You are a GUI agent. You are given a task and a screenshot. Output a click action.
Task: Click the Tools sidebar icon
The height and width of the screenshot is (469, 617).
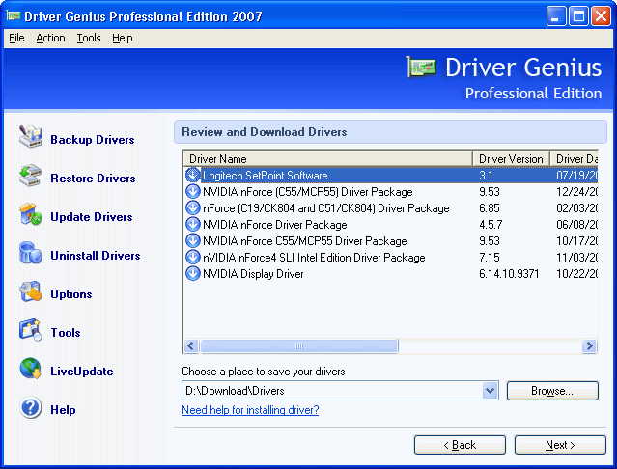pos(31,332)
